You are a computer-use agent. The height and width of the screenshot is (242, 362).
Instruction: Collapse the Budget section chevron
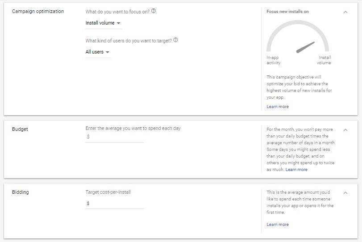click(x=345, y=130)
